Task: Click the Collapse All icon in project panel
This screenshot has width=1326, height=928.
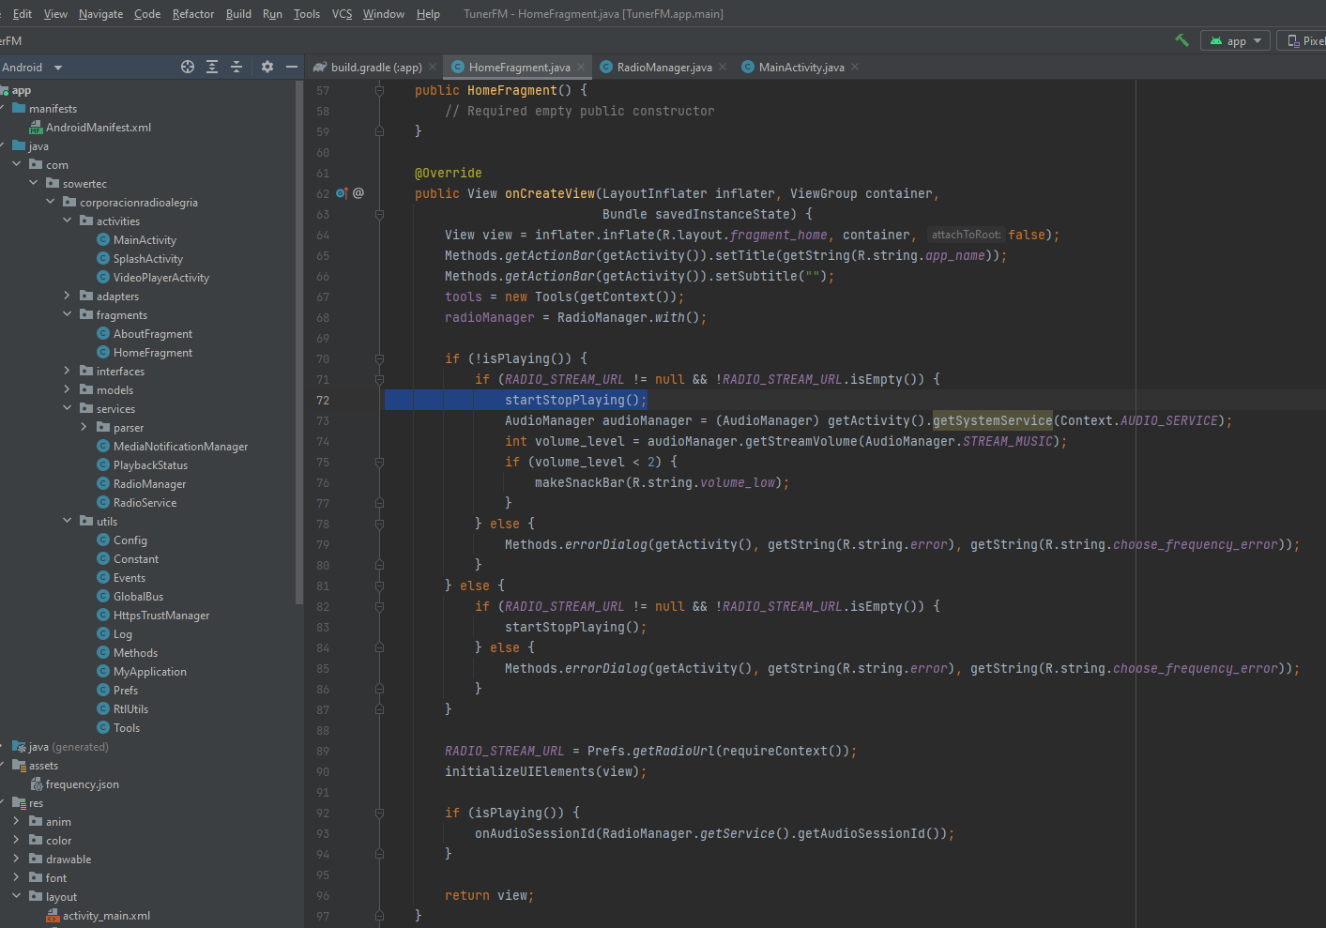Action: [236, 67]
